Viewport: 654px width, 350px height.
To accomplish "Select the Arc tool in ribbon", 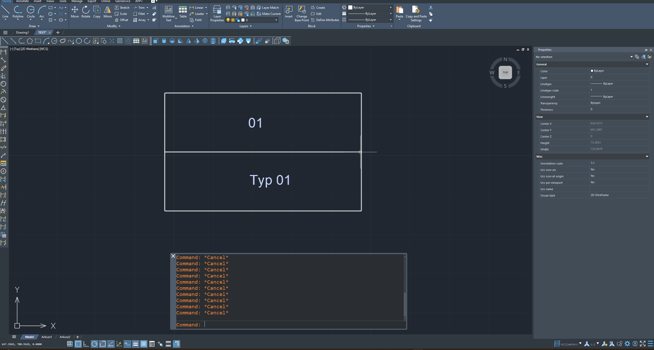I will (x=42, y=12).
